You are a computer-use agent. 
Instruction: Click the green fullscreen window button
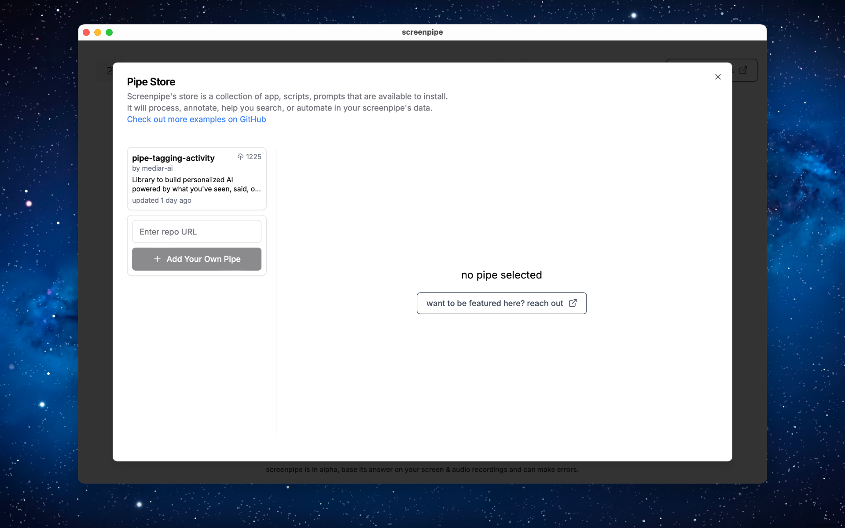109,32
